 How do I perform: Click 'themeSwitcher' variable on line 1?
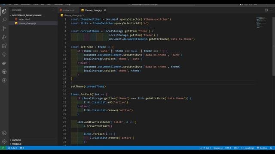[91, 19]
